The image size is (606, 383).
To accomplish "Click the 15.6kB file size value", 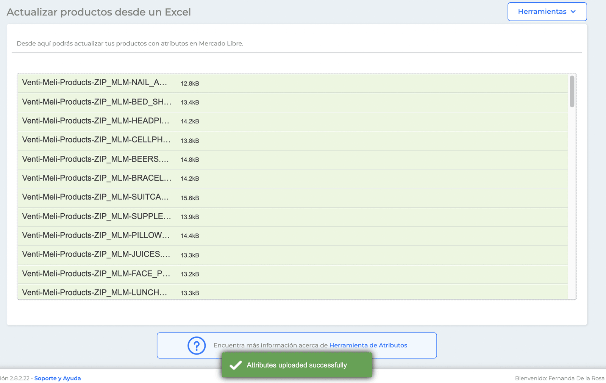I will tap(190, 198).
